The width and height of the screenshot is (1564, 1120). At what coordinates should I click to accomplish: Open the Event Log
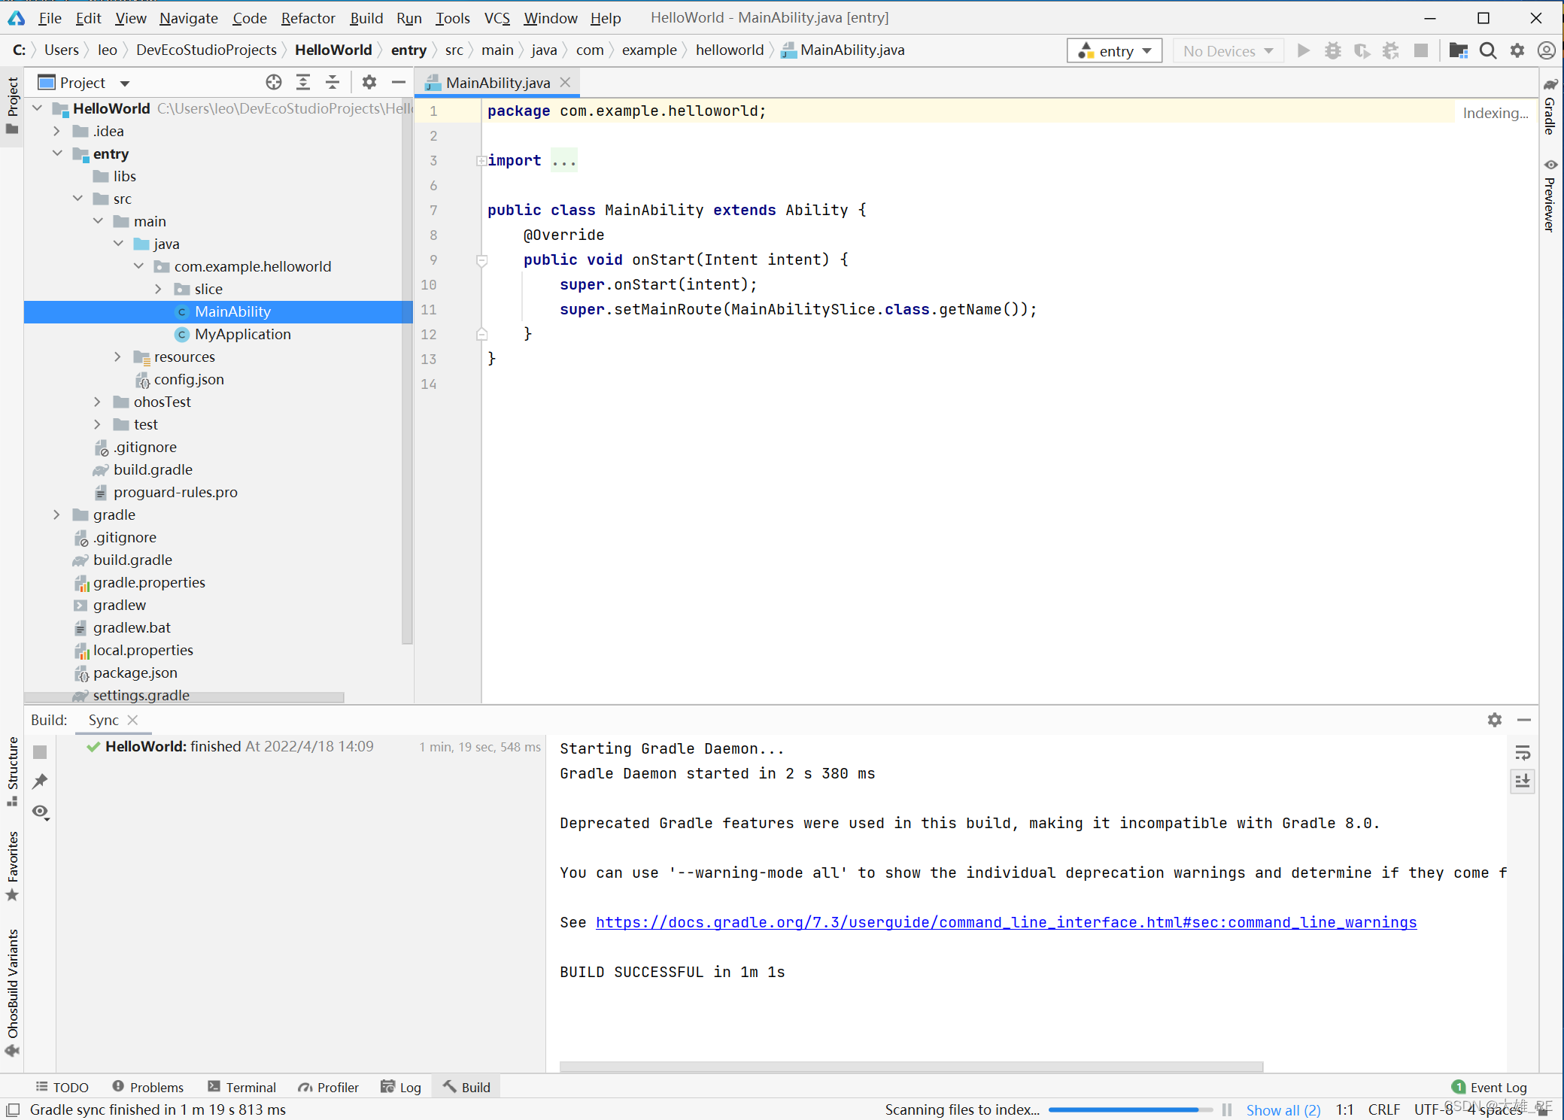(1490, 1087)
